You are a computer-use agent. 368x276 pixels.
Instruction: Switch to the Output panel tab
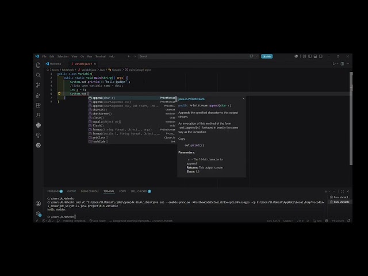point(71,191)
